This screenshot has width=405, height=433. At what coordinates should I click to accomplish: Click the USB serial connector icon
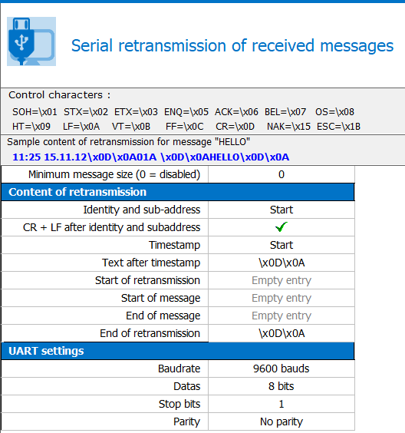point(31,41)
